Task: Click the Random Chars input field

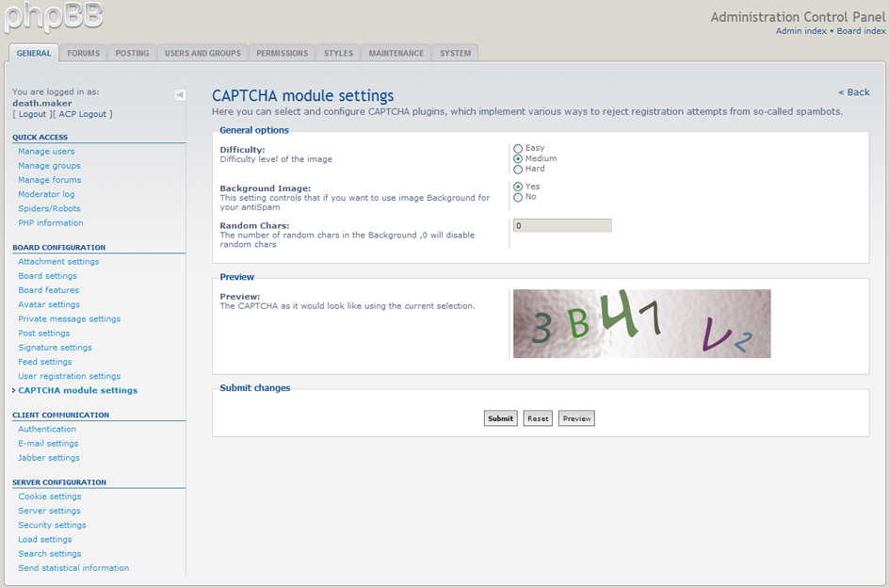Action: (x=562, y=225)
